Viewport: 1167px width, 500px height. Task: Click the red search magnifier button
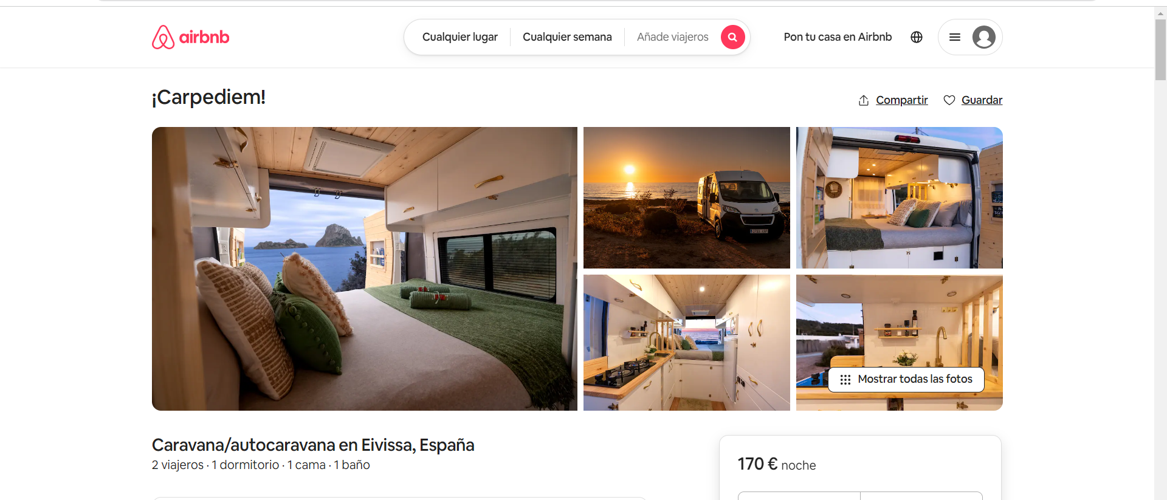tap(732, 37)
